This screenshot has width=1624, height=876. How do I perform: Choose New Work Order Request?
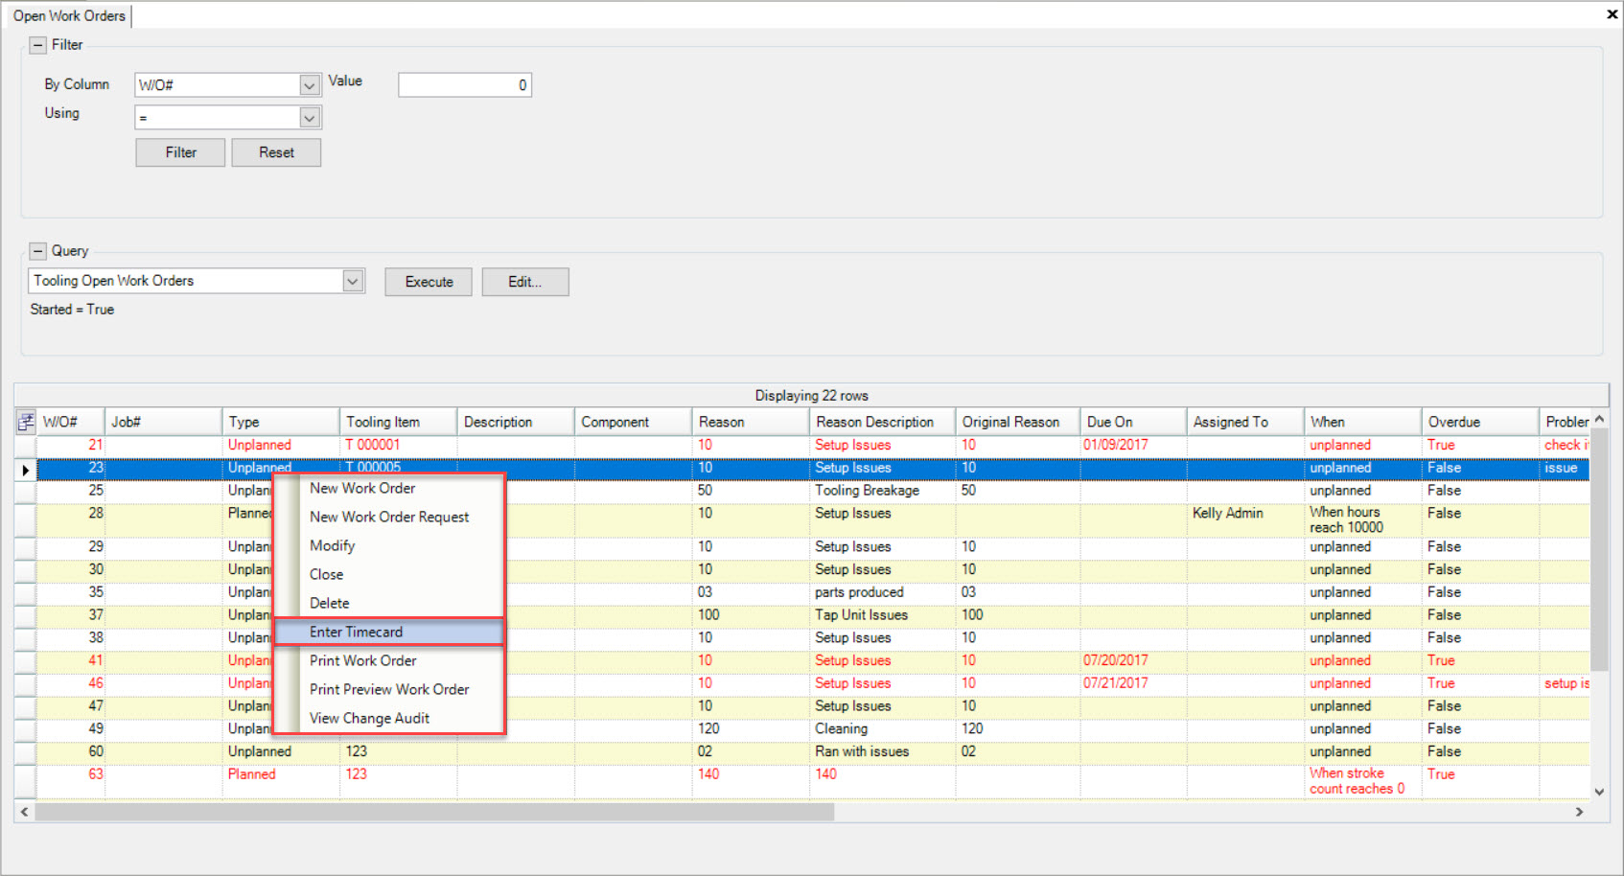pos(389,517)
